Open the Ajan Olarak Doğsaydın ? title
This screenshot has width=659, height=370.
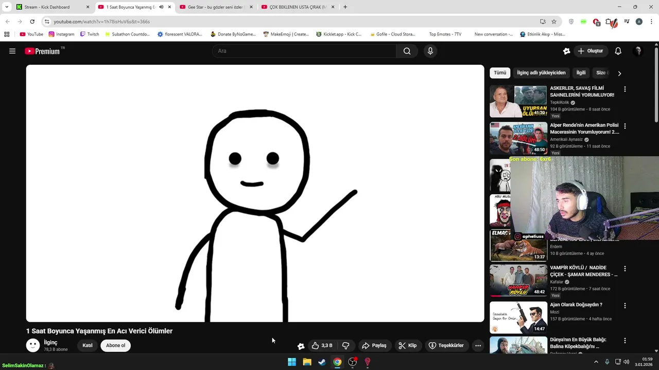point(576,305)
